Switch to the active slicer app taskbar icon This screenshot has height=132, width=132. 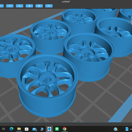(49, 129)
